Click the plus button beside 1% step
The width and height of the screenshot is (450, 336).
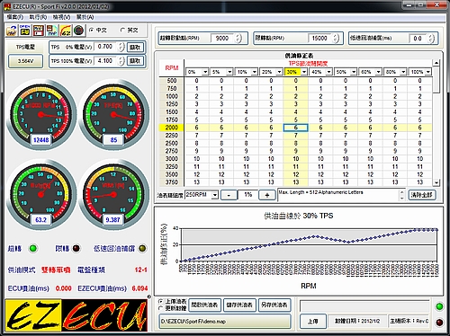point(266,195)
